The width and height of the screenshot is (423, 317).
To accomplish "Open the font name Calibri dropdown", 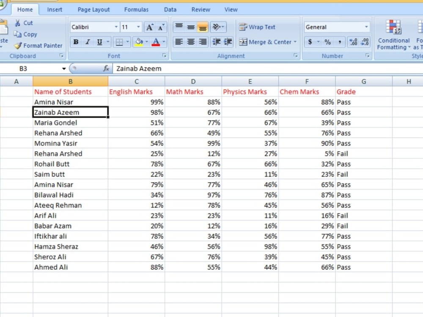I will pos(116,27).
